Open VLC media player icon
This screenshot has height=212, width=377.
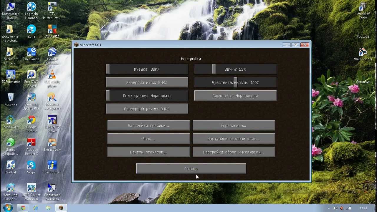click(52, 79)
